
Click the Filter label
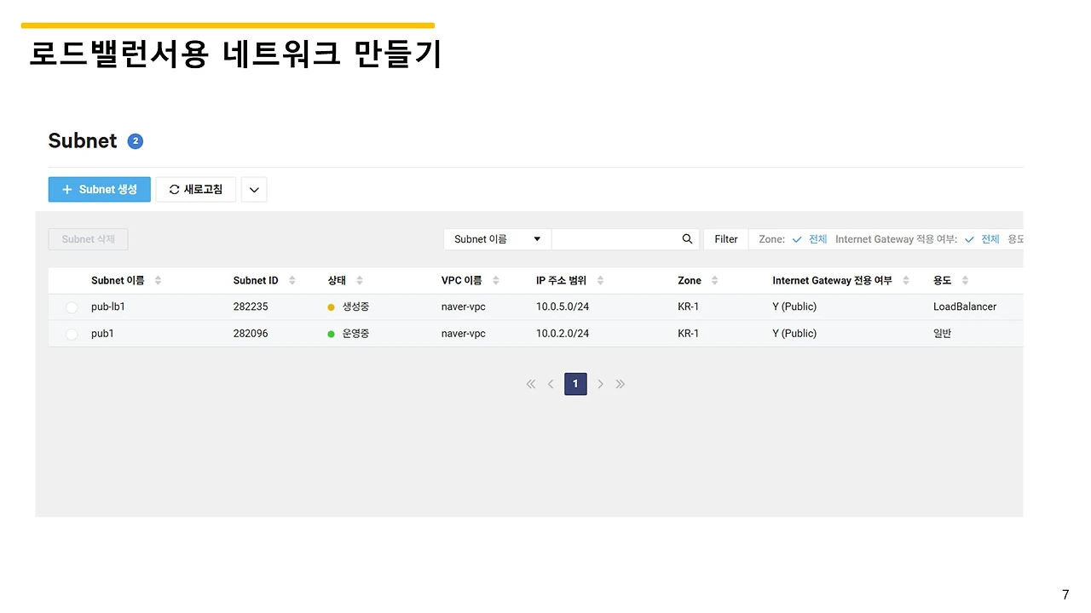(725, 239)
